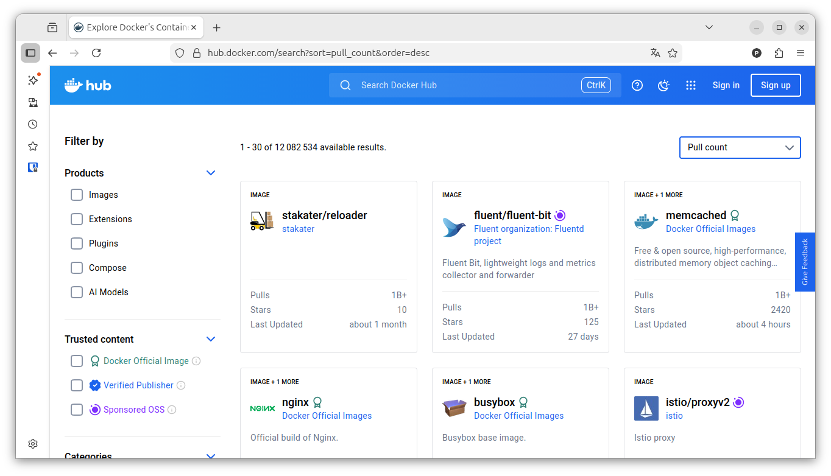Focus the Search Docker Hub field

[463, 85]
